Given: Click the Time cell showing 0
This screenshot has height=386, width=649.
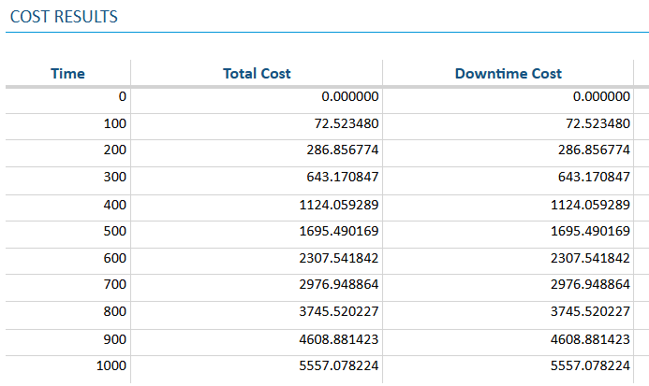Looking at the screenshot, I should click(122, 96).
